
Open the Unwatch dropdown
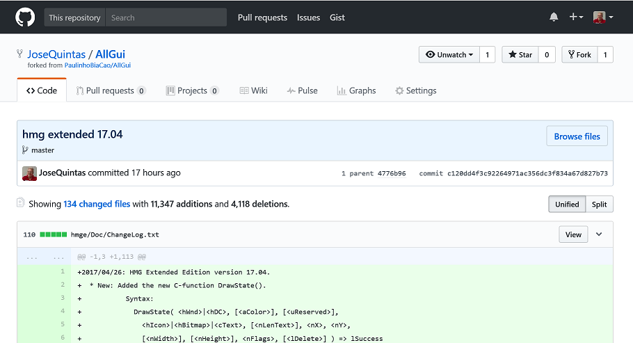449,55
